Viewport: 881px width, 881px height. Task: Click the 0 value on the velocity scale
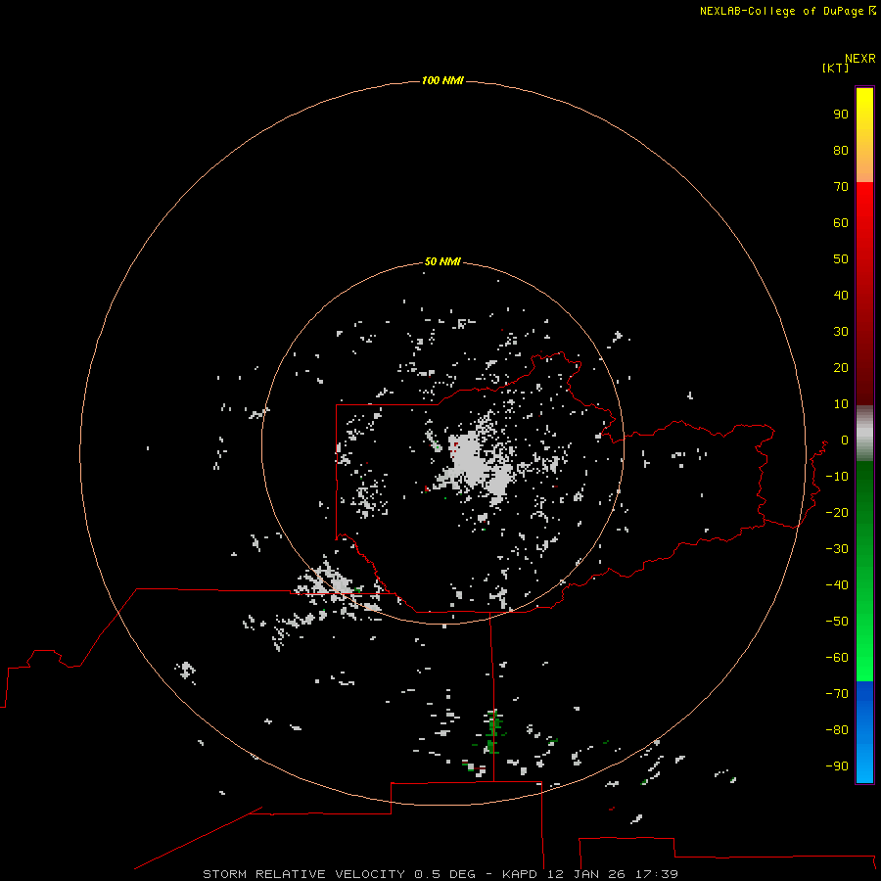tap(845, 440)
